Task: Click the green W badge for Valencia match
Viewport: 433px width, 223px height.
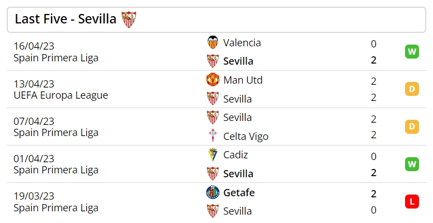Action: click(412, 51)
